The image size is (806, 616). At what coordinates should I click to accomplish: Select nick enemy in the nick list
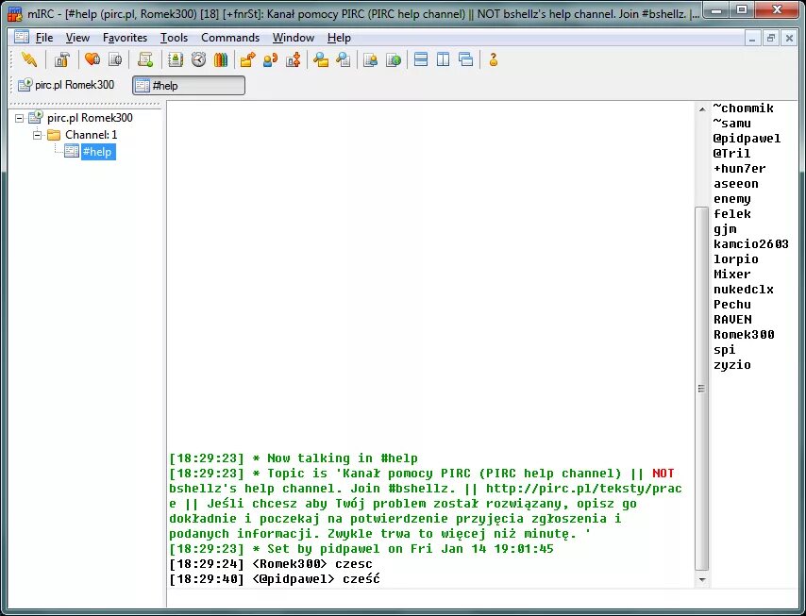(732, 199)
